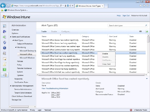Open the Endpoint Protection shield workspace icon
Viewport: 150px width, 112px height.
tap(4, 42)
